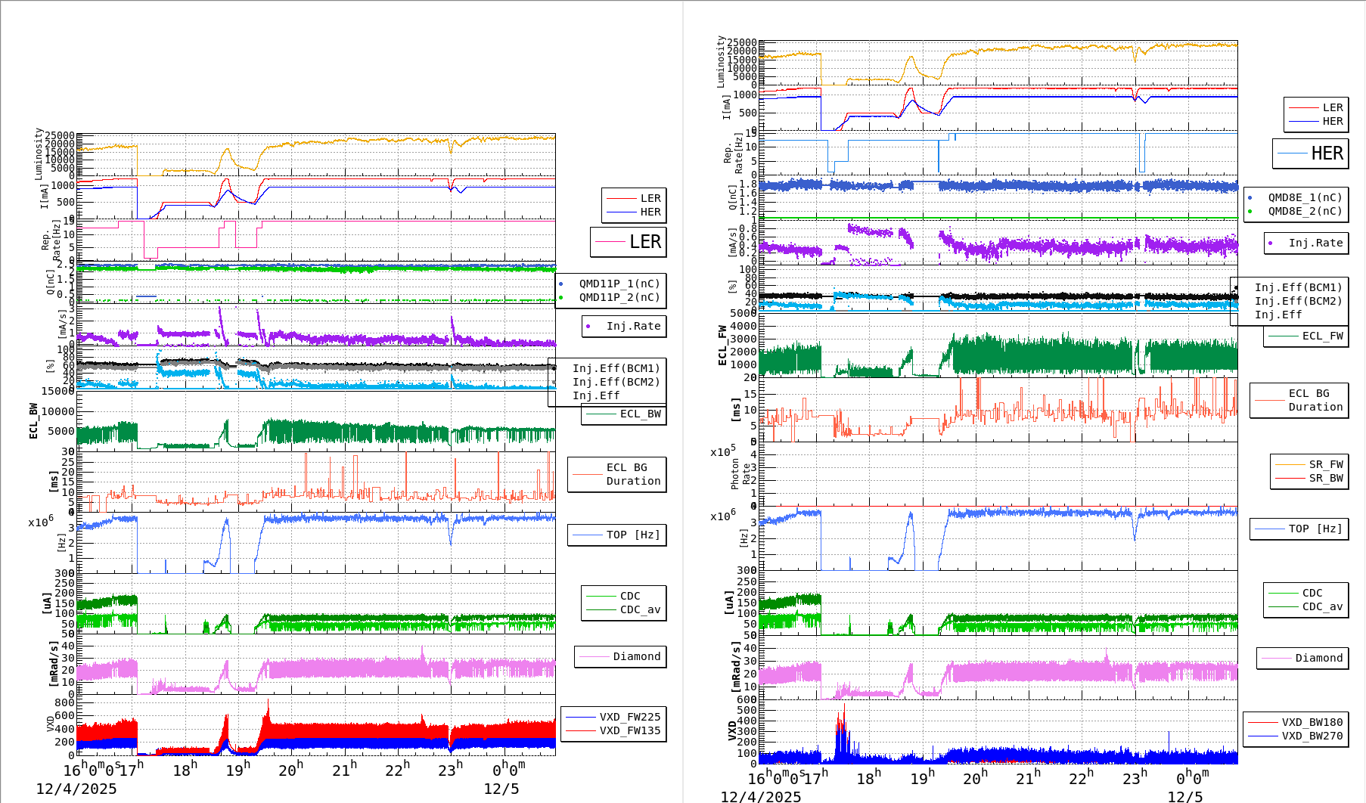The height and width of the screenshot is (803, 1366).
Task: Click the right panel's Diamond legend
Action: tap(1301, 659)
